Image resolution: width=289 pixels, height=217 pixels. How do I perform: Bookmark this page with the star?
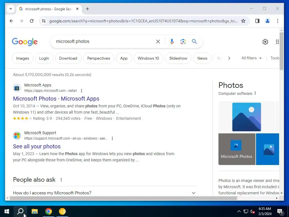243,21
